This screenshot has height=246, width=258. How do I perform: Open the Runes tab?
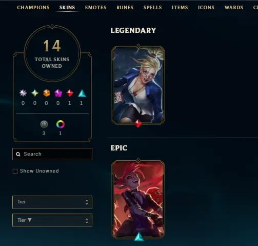click(x=125, y=8)
